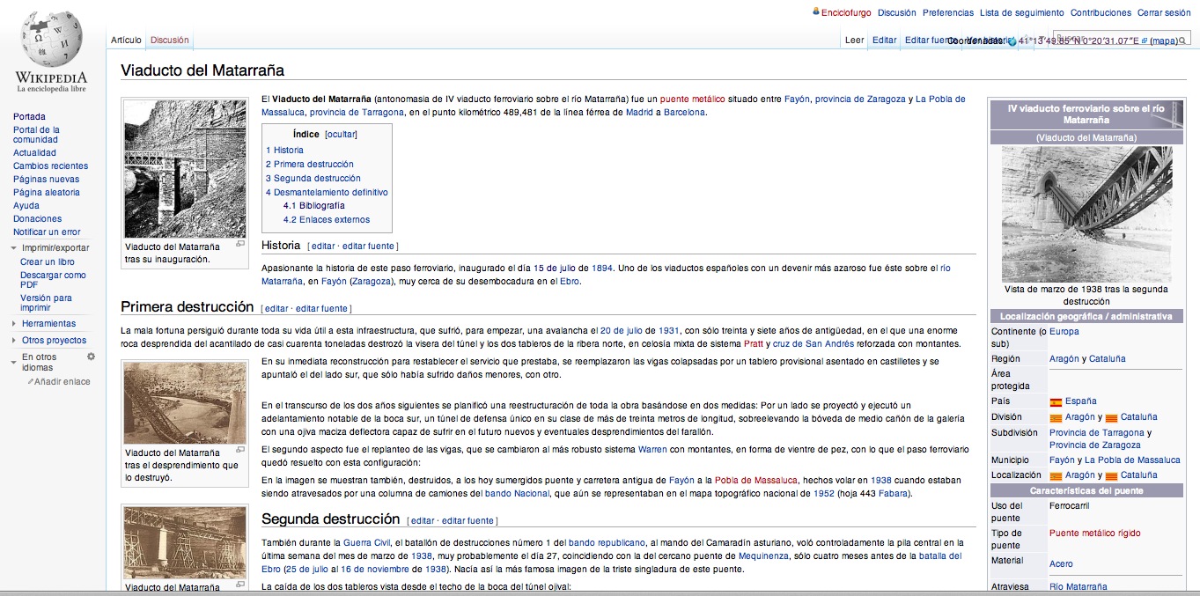This screenshot has height=596, width=1200.
Task: Open Cambios recientes in sidebar
Action: (x=50, y=166)
